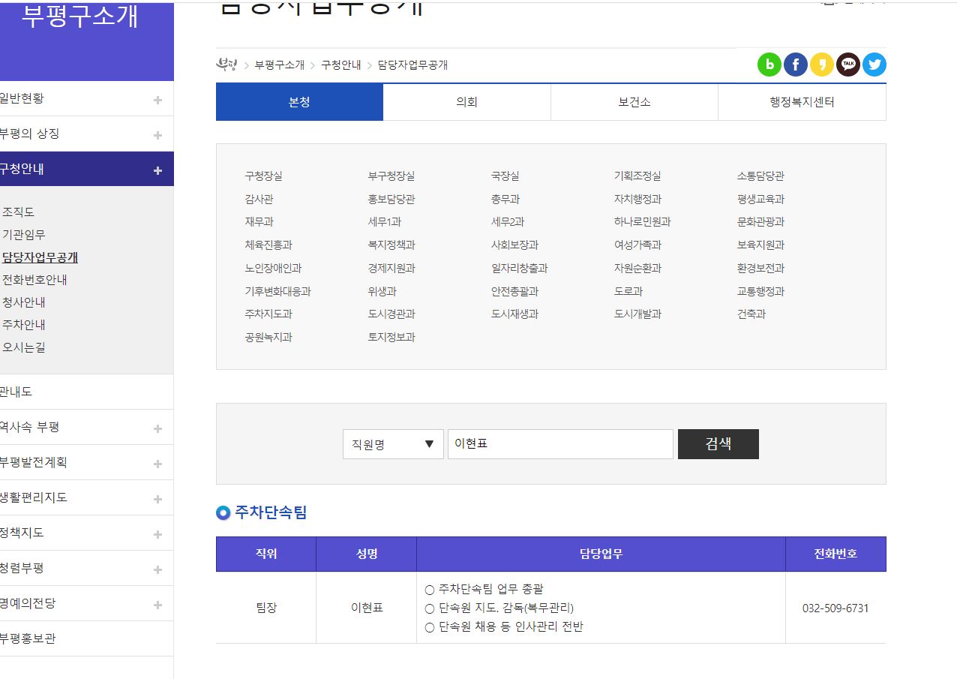Select the 보건소 tab
The width and height of the screenshot is (957, 679).
[634, 103]
